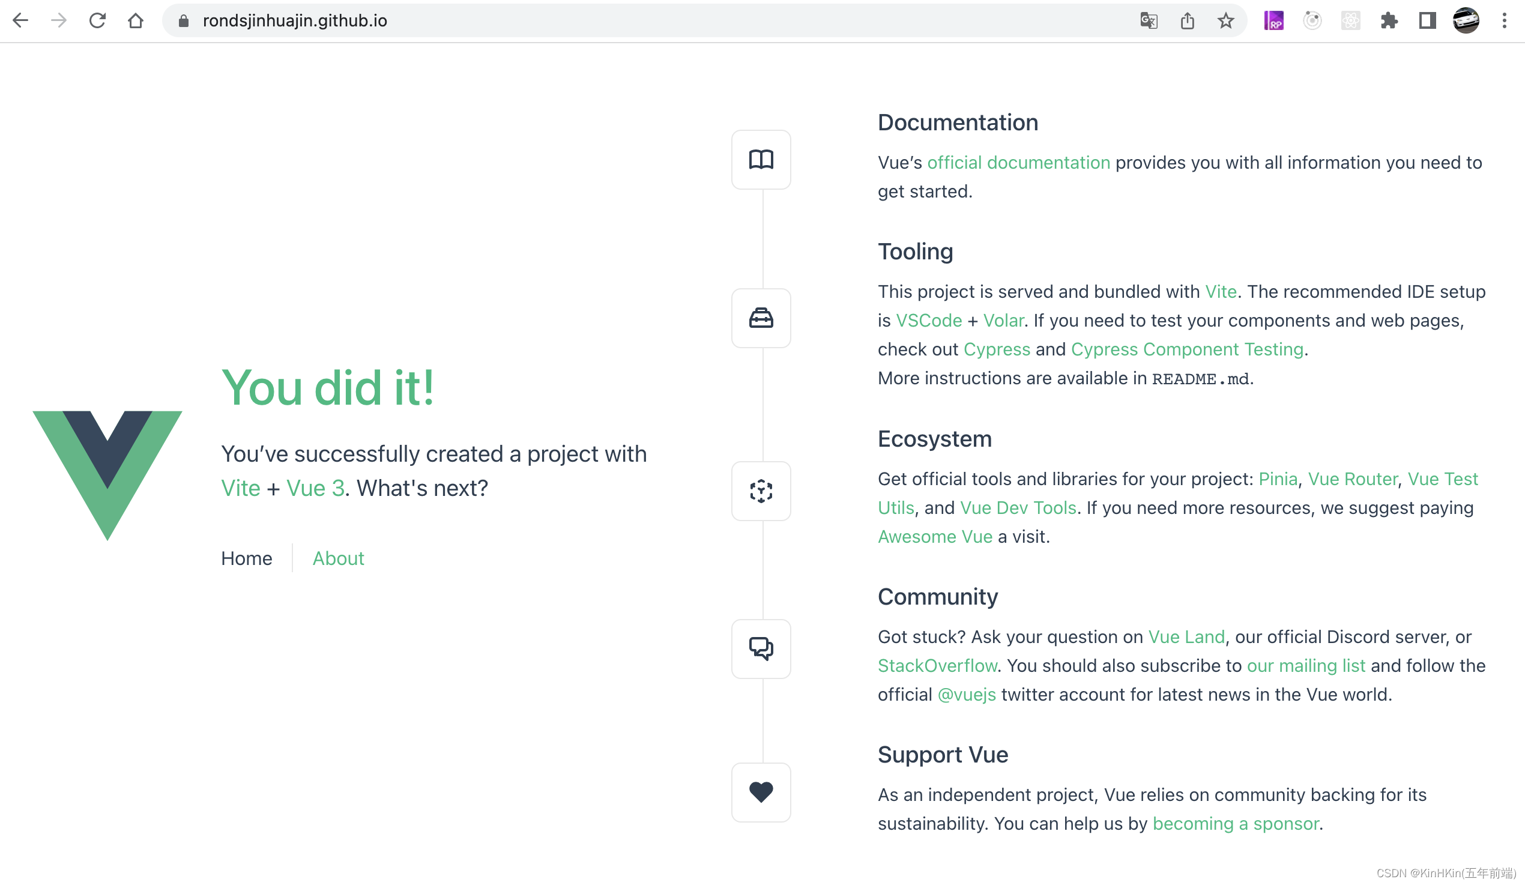
Task: Click the Tooling toolbox icon
Action: (x=761, y=318)
